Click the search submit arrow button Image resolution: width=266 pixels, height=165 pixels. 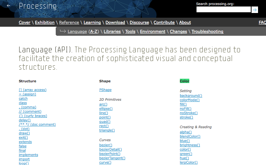click(x=255, y=10)
